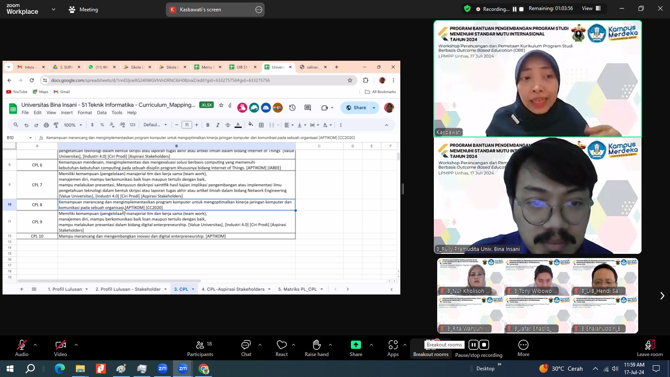Open the Participants list
Screen dimensions: 670x377
click(200, 345)
